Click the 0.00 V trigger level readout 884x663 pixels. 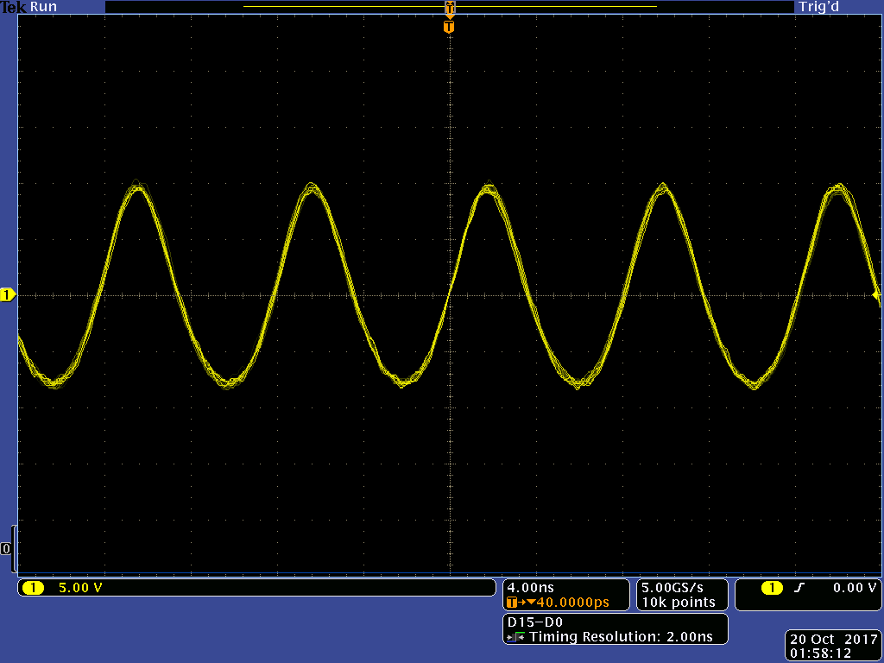pos(855,588)
